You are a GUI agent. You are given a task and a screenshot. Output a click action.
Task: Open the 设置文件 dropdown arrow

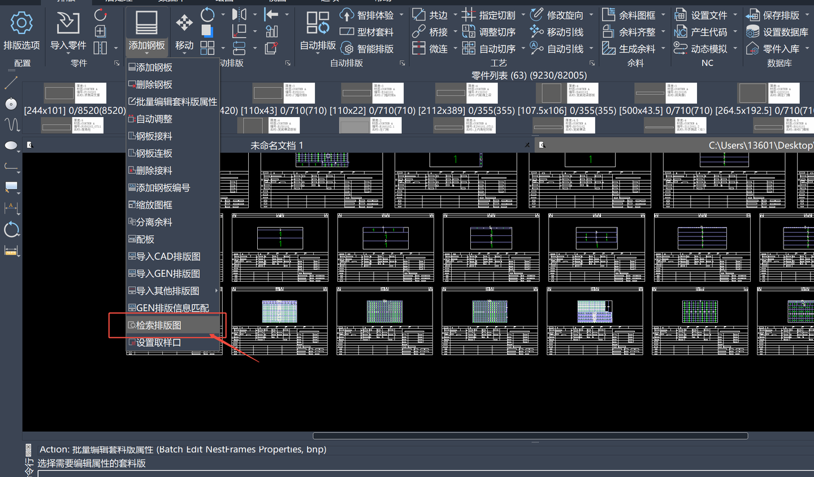coord(735,15)
